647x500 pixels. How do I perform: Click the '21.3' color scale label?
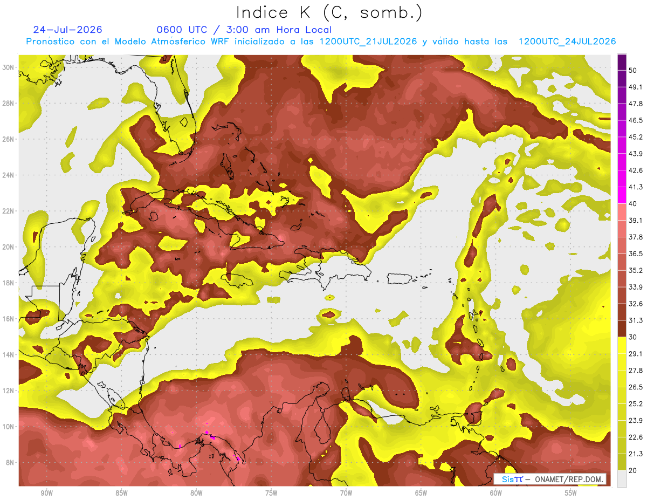[635, 454]
